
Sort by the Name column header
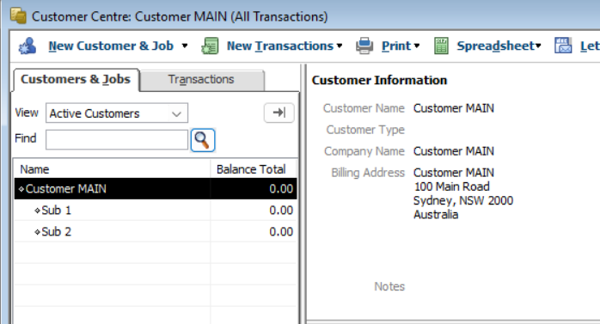[x=112, y=169]
